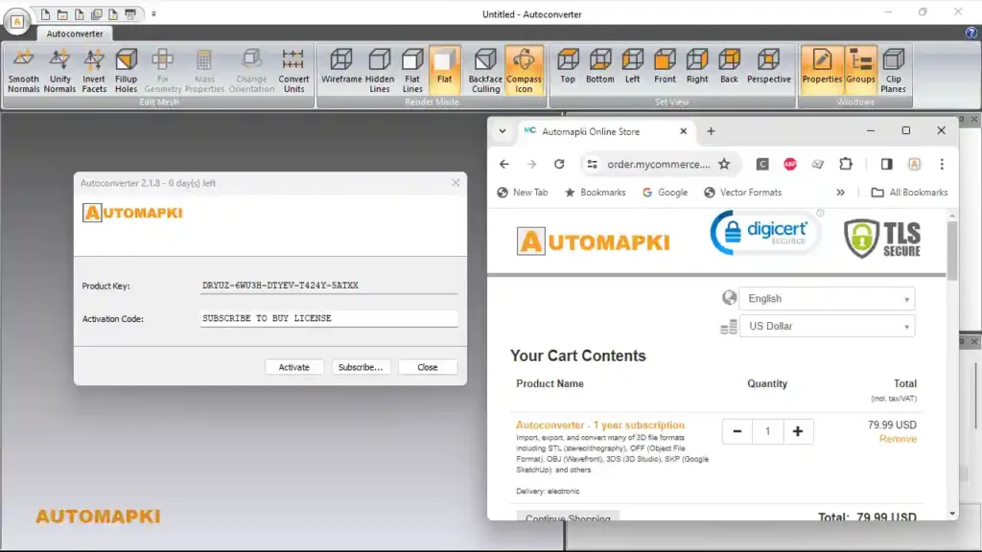982x552 pixels.
Task: Open the Vector Formats bookmark
Action: [743, 193]
